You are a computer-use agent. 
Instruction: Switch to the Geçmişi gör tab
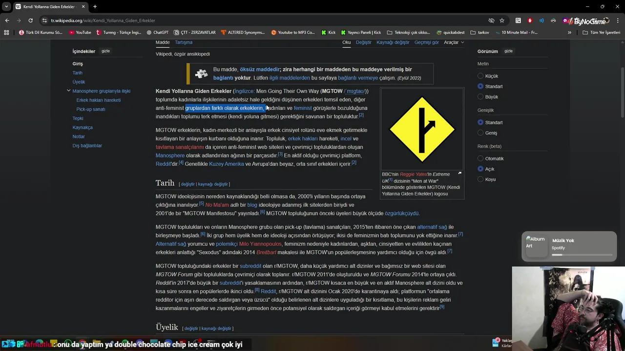pos(427,42)
